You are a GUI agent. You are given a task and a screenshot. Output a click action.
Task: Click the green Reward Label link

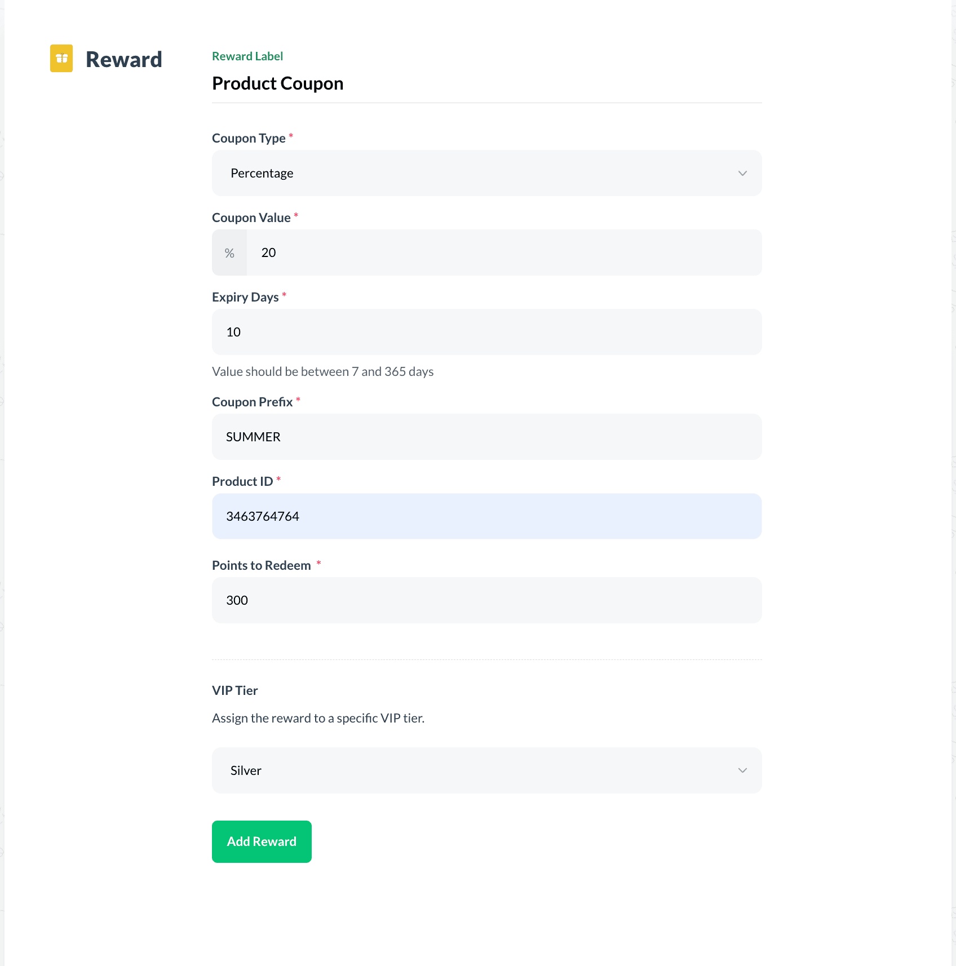click(247, 56)
